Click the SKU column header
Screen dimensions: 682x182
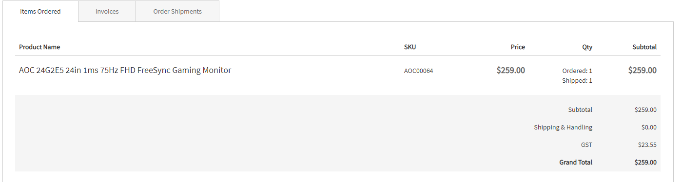[410, 47]
